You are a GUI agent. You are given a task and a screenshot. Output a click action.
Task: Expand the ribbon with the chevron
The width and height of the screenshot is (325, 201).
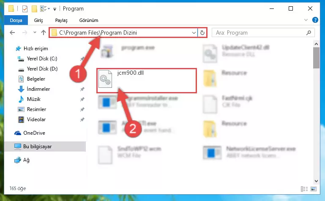pyautogui.click(x=306, y=20)
